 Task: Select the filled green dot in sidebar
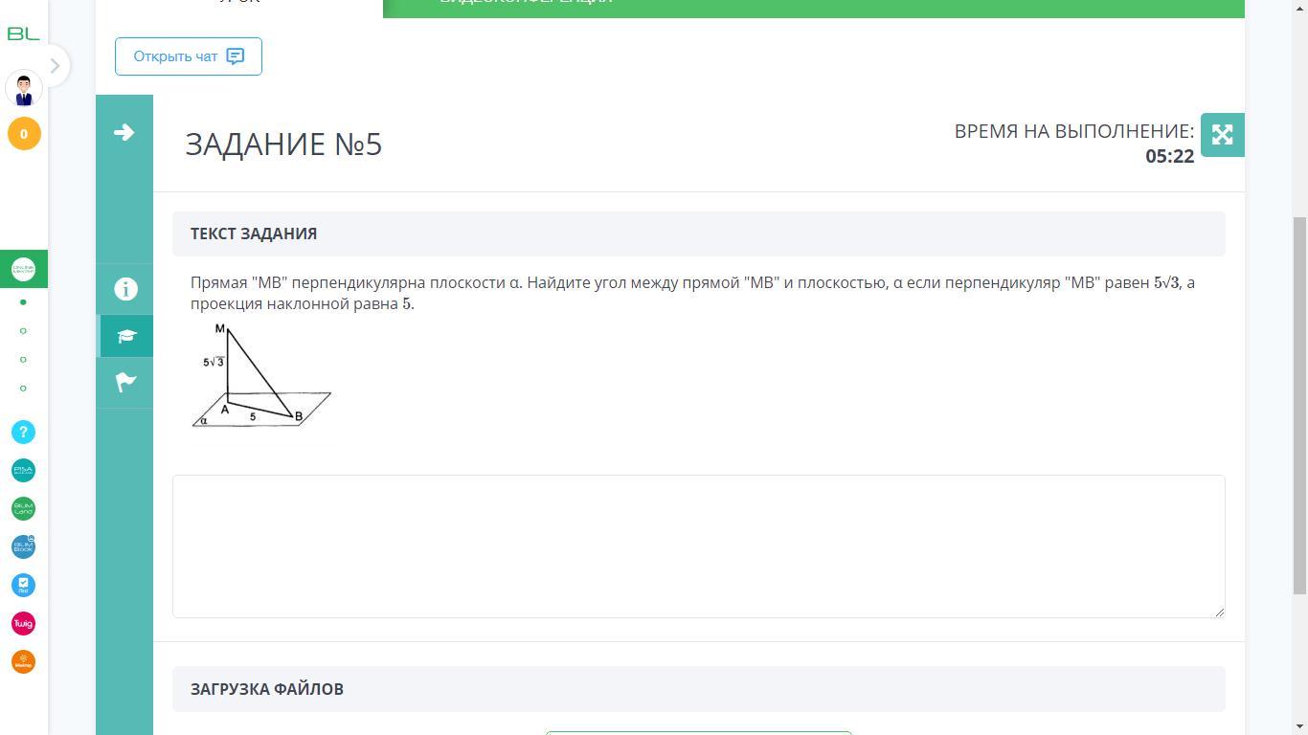(23, 302)
